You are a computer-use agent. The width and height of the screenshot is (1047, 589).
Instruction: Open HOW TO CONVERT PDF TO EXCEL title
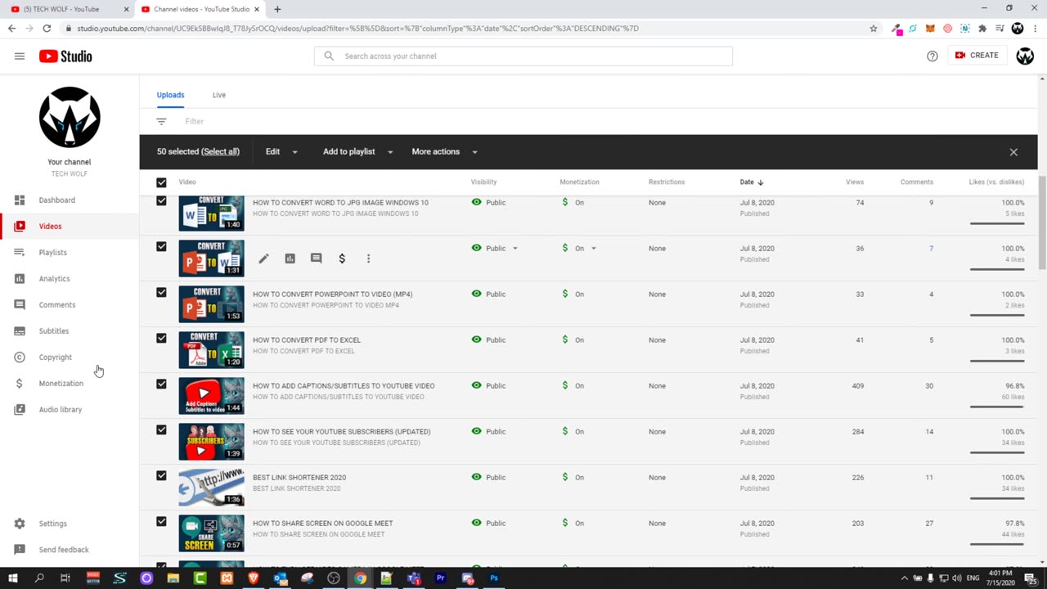click(x=306, y=339)
